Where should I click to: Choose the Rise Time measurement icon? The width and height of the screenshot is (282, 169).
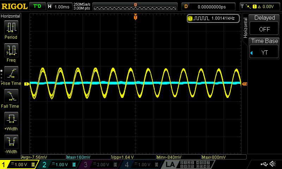[x=11, y=73]
